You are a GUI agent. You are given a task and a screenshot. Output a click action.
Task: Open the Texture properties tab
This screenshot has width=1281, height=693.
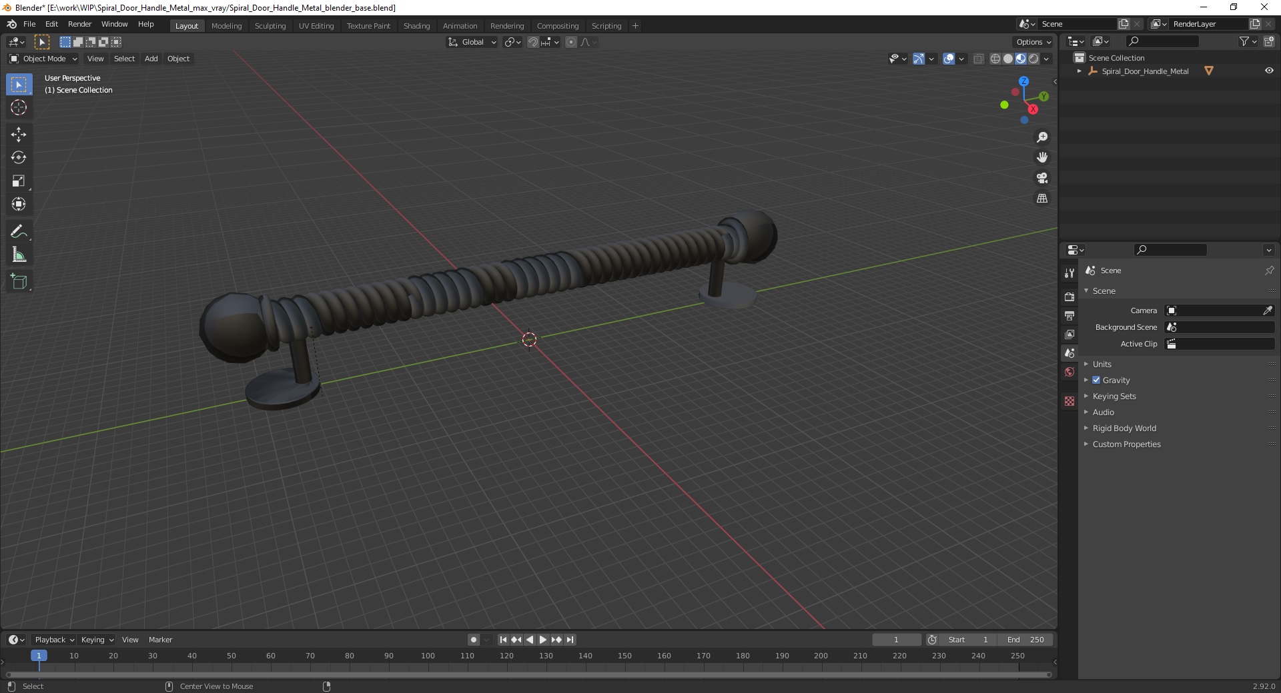coord(1070,401)
